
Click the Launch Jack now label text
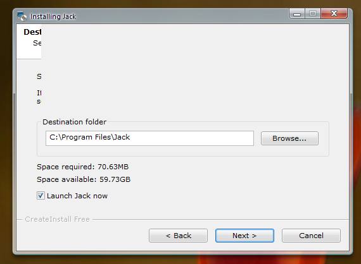77,196
